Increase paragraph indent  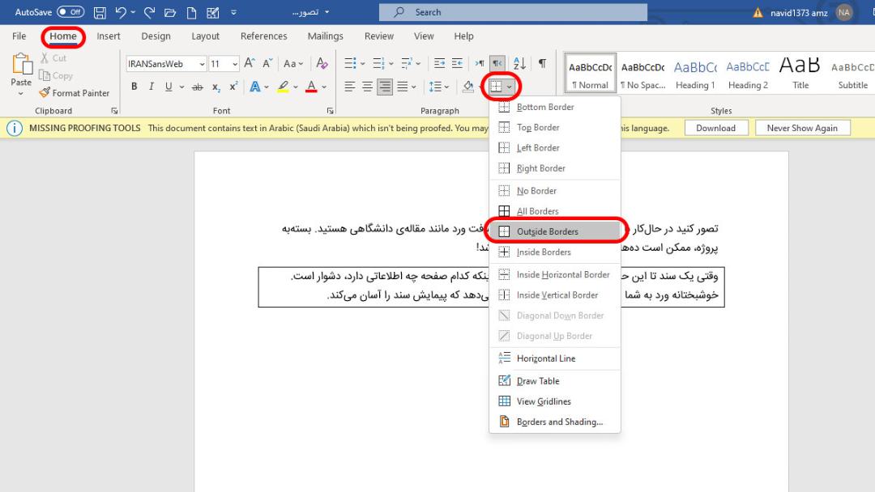pyautogui.click(x=457, y=63)
